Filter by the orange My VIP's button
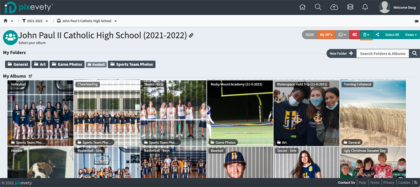420x187 pixels. tap(326, 35)
